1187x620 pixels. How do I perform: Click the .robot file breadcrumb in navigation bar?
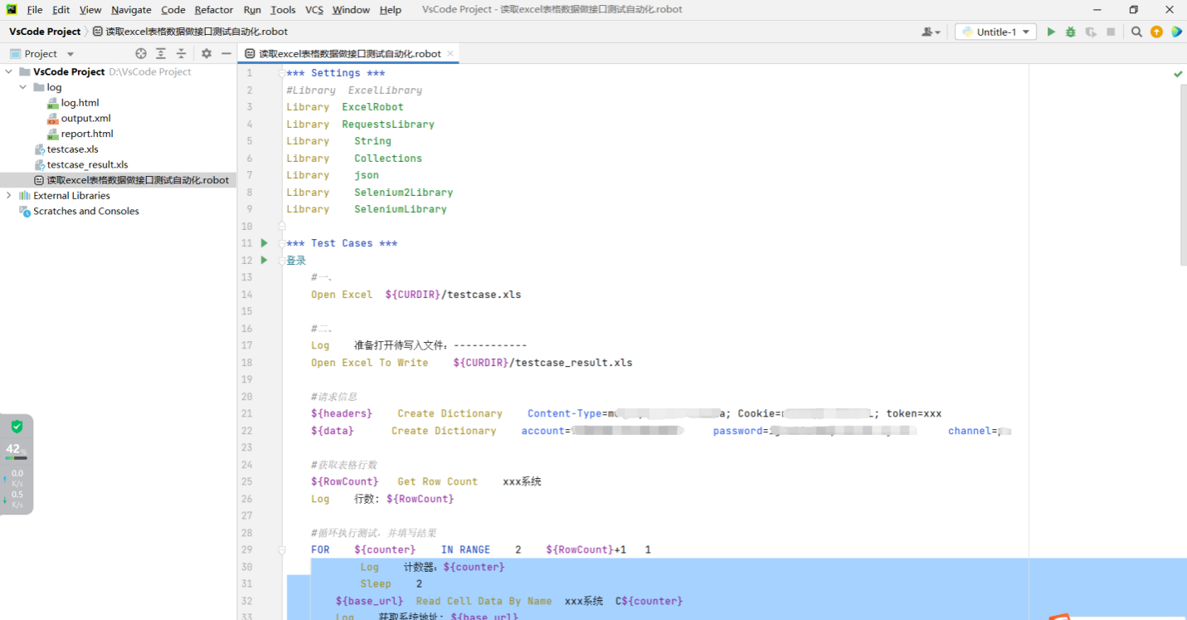[x=190, y=32]
